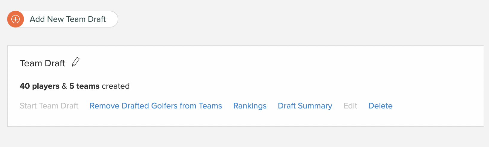
Task: Click the ampersand between players and teams
Action: (x=64, y=86)
